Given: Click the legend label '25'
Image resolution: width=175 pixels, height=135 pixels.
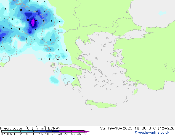Looking at the screenshot, I should click(54, 134).
